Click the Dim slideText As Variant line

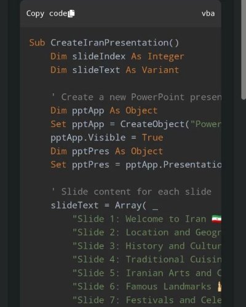[x=115, y=70]
